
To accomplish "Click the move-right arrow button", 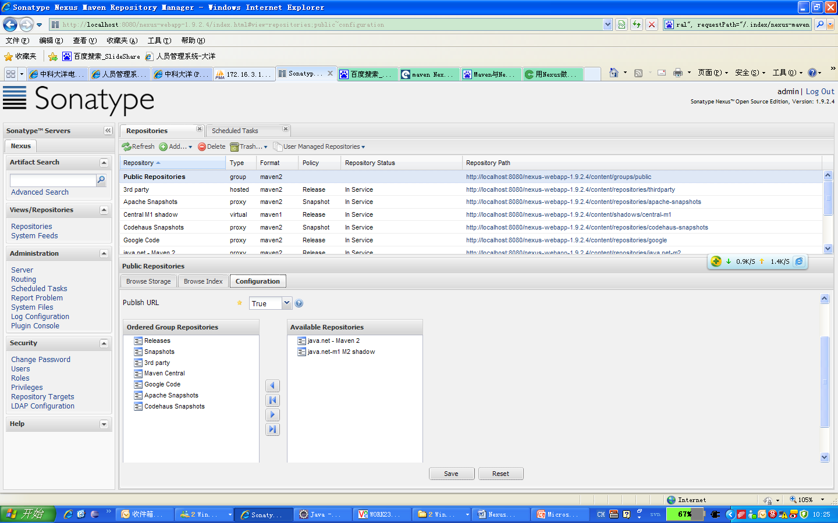I will (272, 415).
